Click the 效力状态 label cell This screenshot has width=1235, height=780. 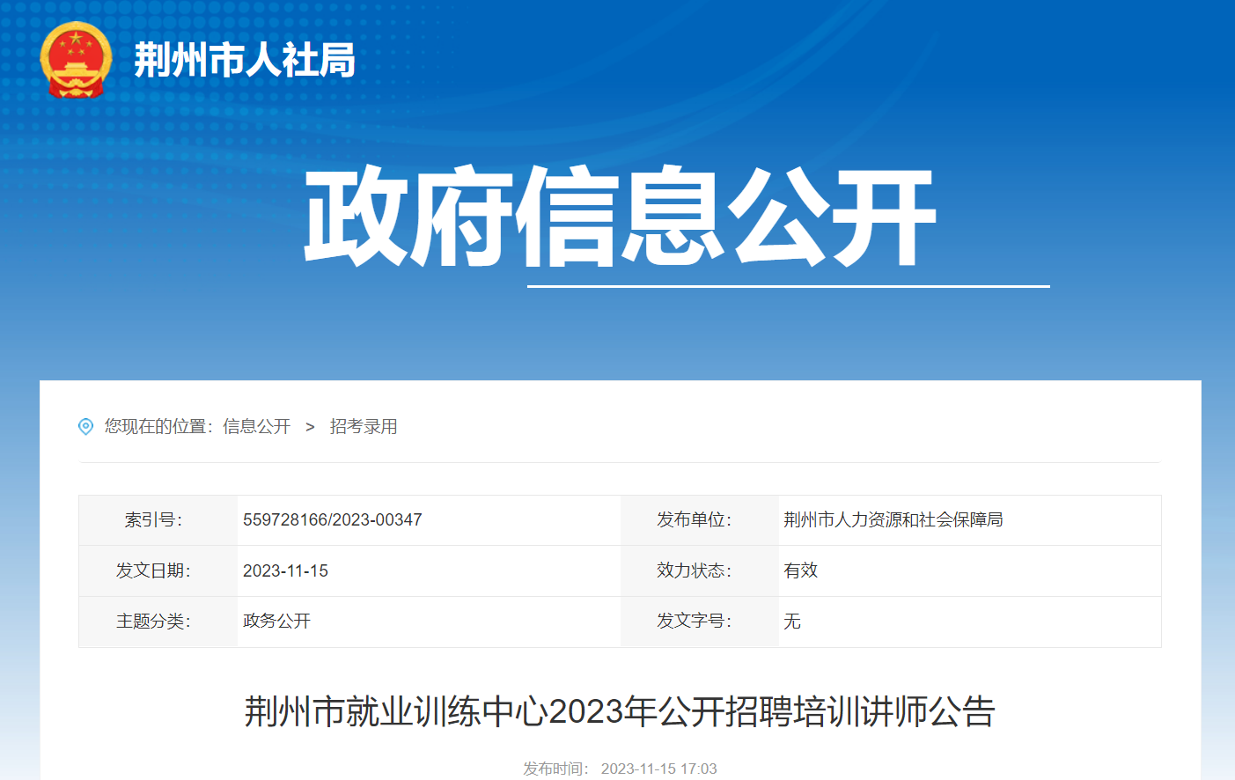point(694,571)
